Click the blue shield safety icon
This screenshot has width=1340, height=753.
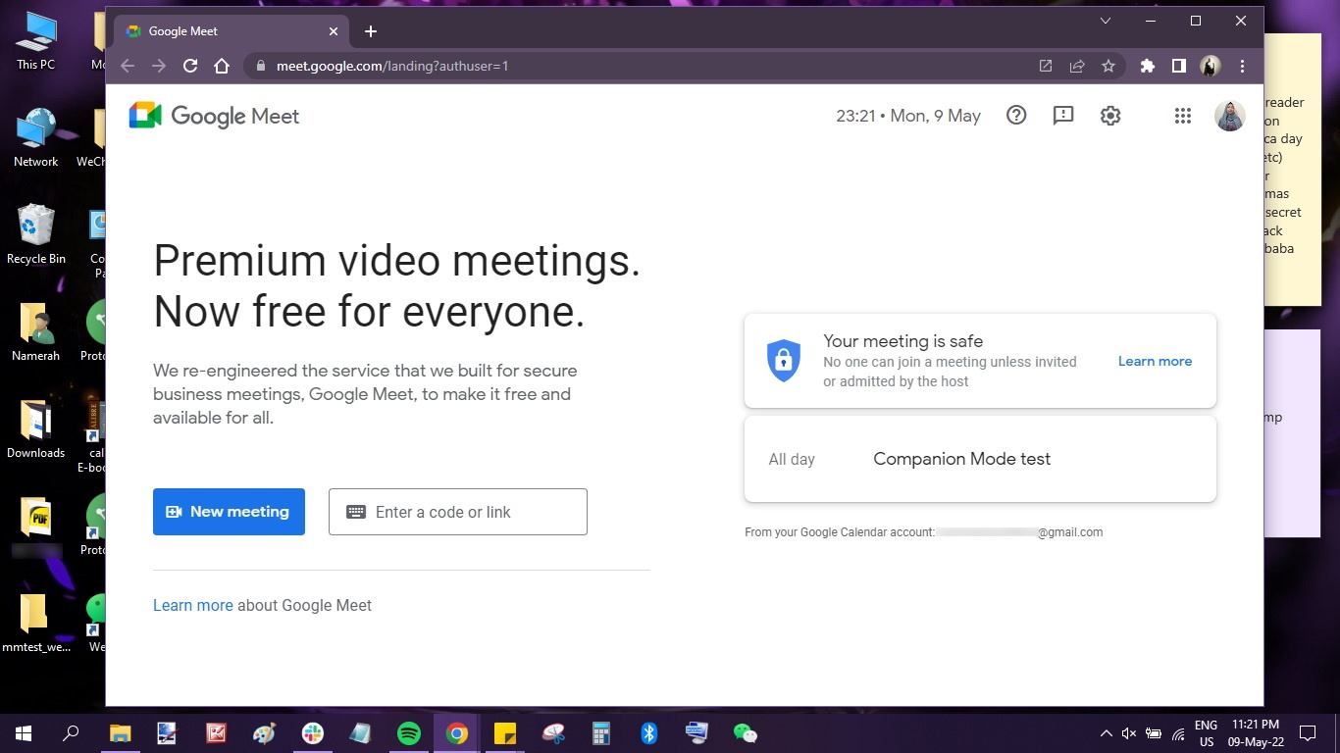click(x=783, y=361)
